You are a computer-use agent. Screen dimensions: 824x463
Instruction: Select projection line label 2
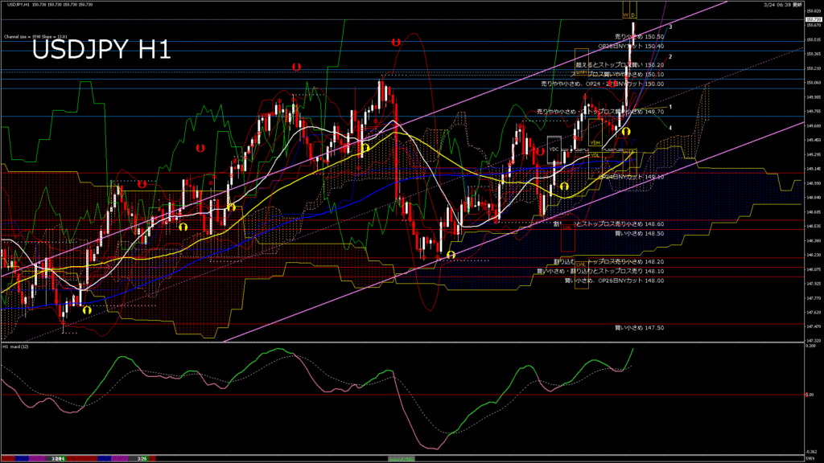click(670, 57)
